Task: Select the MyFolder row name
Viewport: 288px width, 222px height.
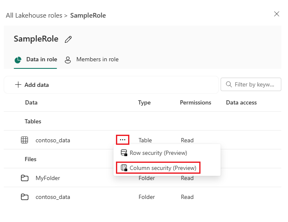Action: [x=48, y=178]
